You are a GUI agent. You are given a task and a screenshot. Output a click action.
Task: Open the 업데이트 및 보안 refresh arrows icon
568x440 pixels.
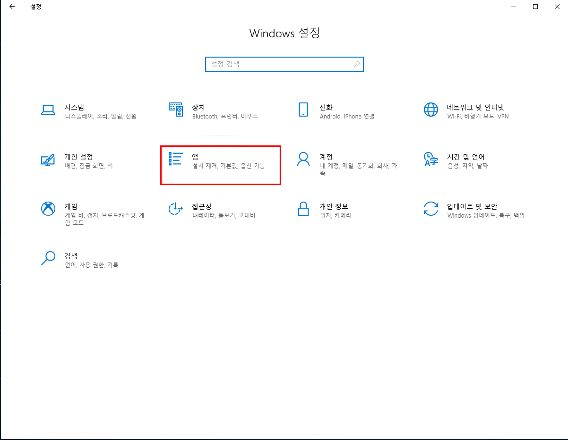[x=430, y=209]
